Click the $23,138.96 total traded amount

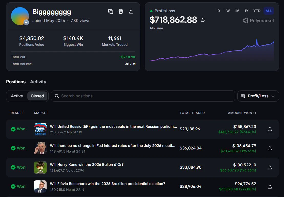[x=190, y=129]
